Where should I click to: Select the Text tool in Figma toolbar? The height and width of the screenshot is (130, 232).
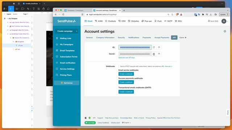tap(34, 9)
